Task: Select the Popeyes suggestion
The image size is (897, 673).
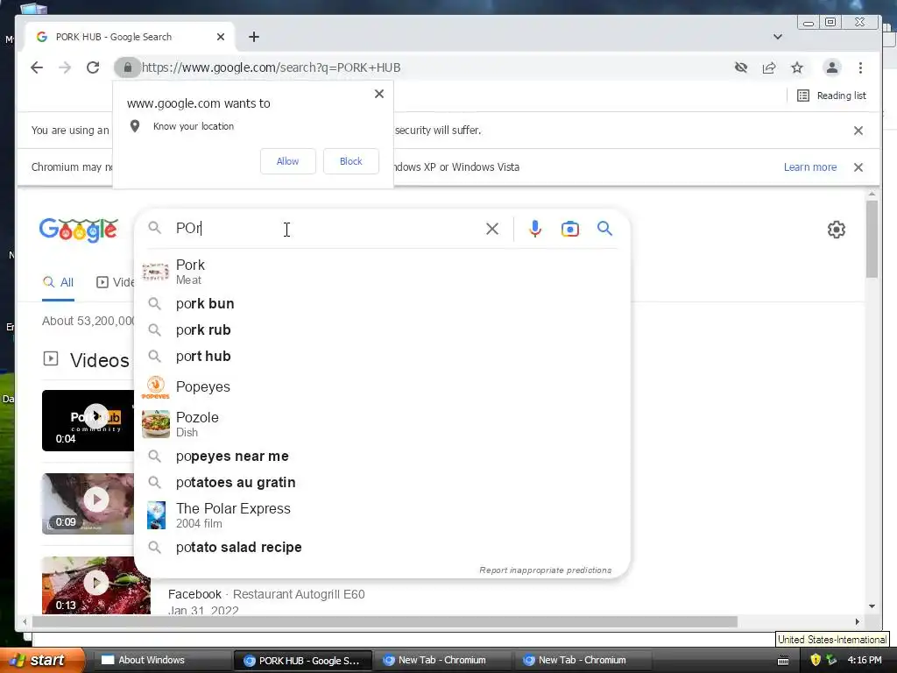Action: tap(382, 386)
